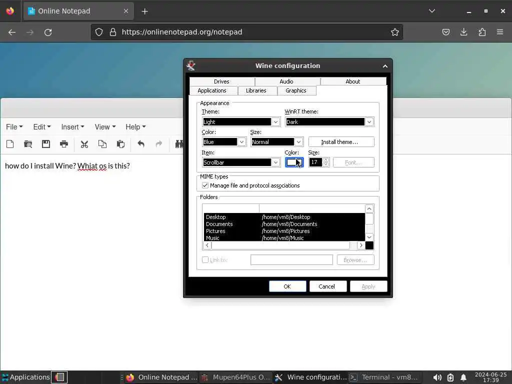Viewport: 512px width, 384px height.
Task: Click the folders list scroll-down arrow
Action: pyautogui.click(x=369, y=237)
